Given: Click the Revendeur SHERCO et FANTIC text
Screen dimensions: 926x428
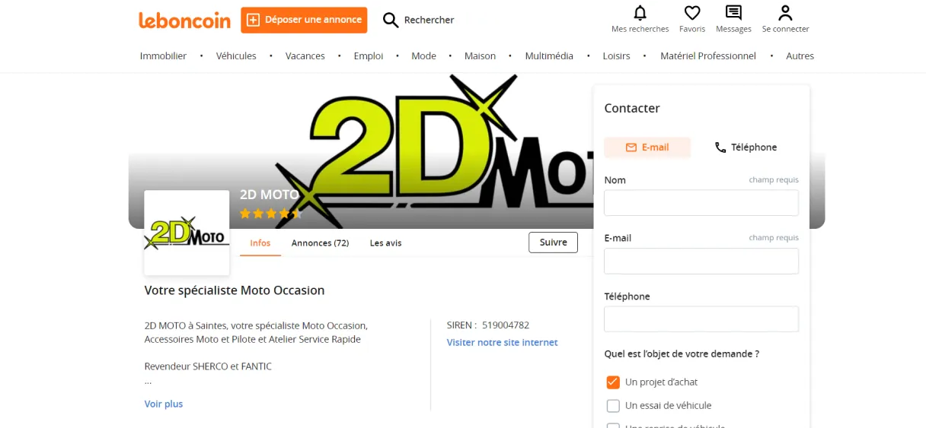Looking at the screenshot, I should point(208,366).
